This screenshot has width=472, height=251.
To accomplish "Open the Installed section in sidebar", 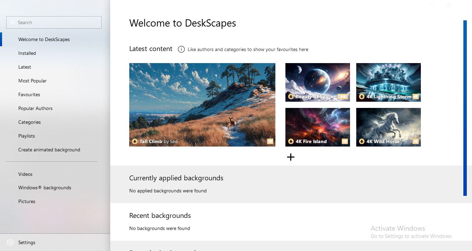I will [x=27, y=53].
